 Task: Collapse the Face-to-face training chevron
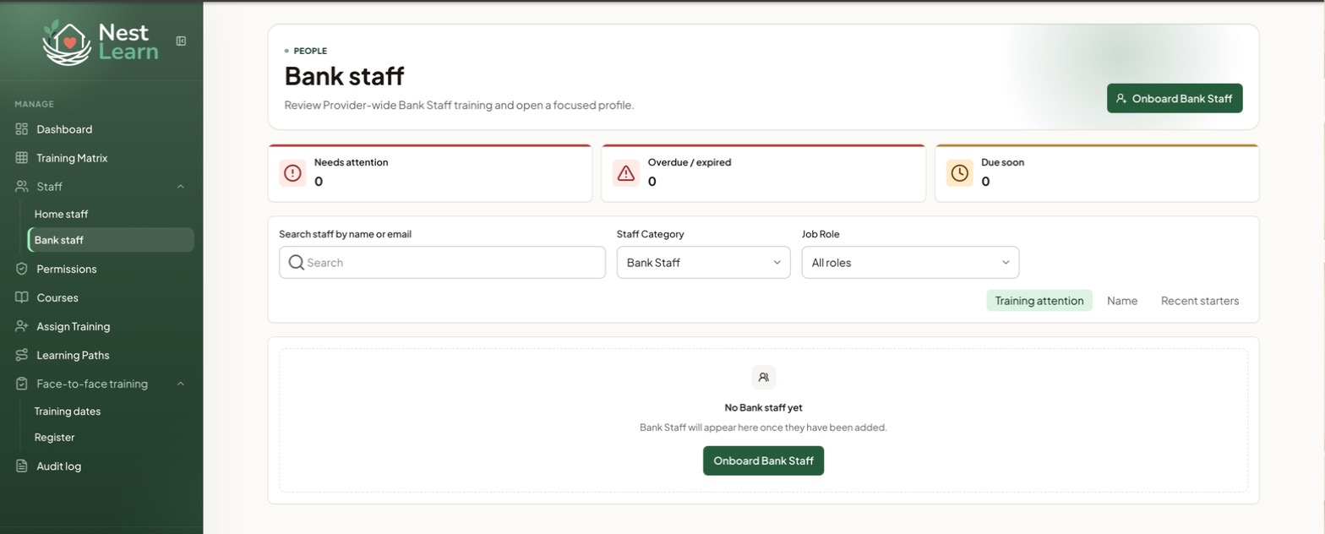[x=181, y=384]
